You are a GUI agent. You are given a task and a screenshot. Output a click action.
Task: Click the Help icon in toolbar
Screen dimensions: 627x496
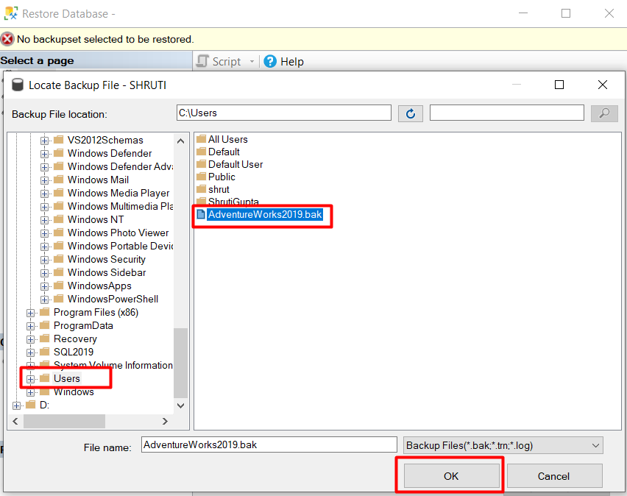[270, 61]
